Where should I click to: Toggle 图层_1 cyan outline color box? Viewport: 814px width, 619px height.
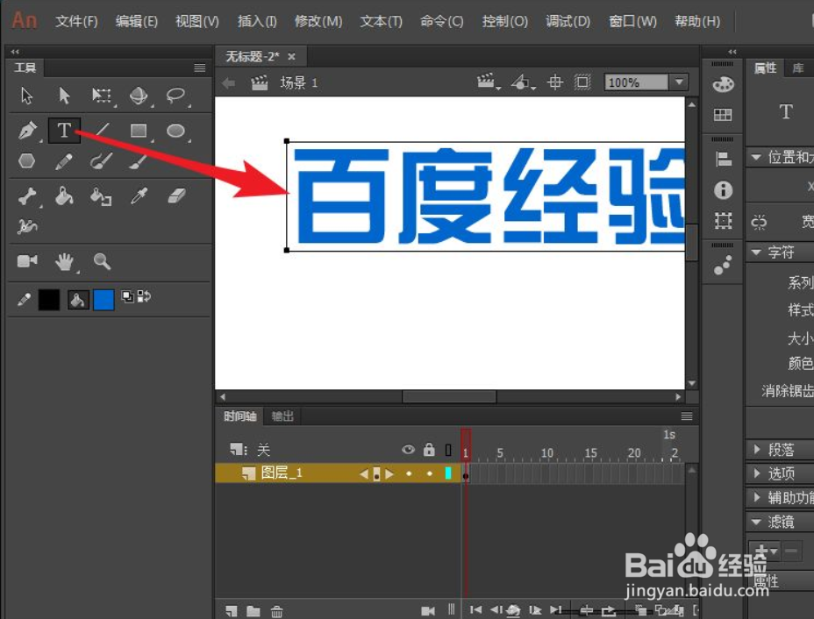(x=448, y=473)
